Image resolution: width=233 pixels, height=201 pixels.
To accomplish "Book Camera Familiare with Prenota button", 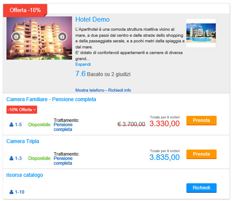I will (x=202, y=121).
